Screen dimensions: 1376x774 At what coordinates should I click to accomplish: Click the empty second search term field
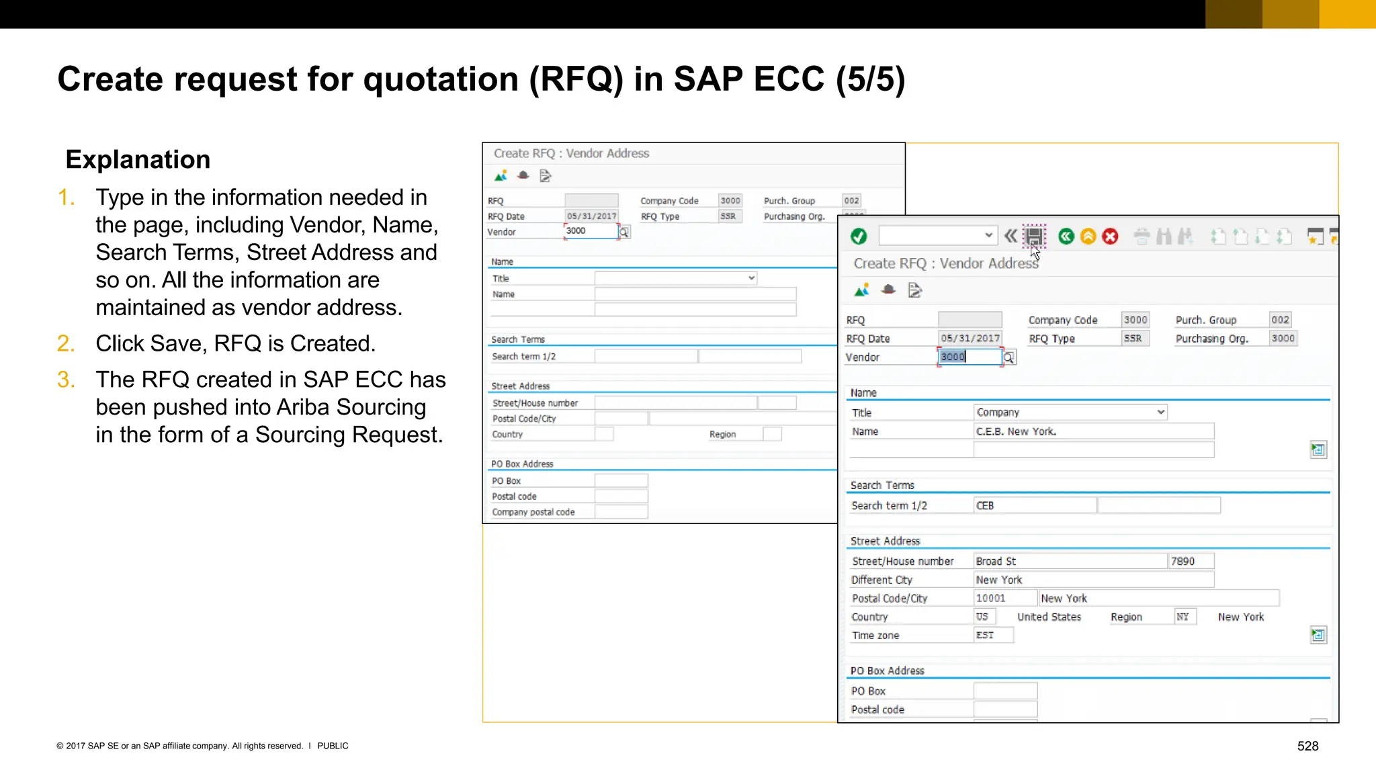point(1159,505)
